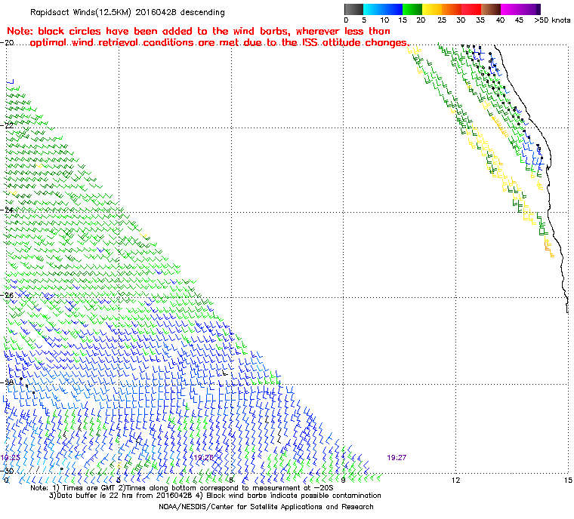The height and width of the screenshot is (519, 574).
Task: Click the '15' label under the legend bar
Action: click(x=403, y=20)
